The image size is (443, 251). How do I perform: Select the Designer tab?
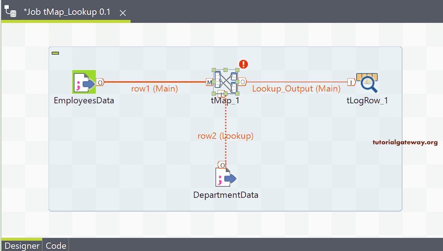21,245
